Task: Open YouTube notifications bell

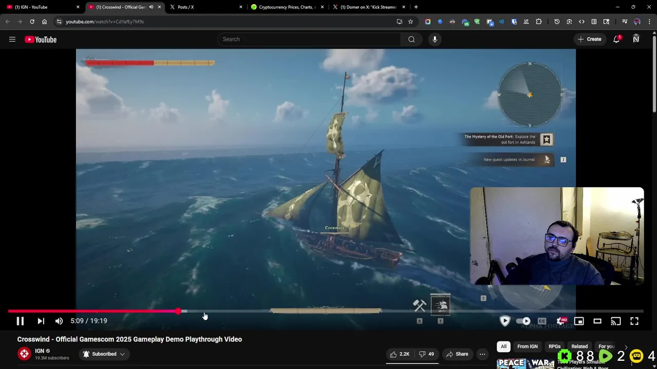Action: point(616,39)
